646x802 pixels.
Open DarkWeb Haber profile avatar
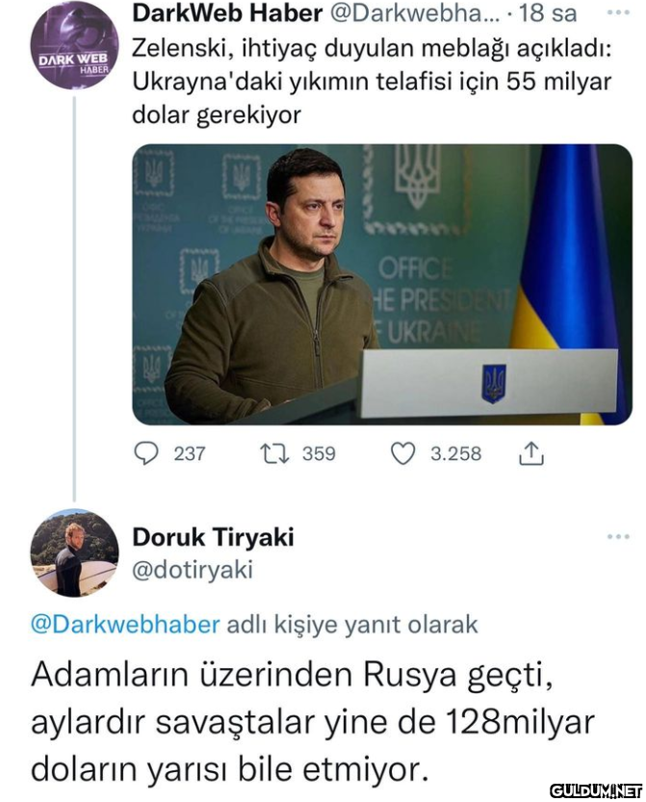74,45
